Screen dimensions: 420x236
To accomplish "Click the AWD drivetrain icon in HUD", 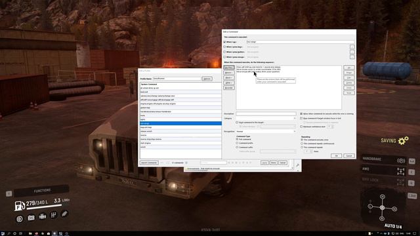I will (x=401, y=172).
